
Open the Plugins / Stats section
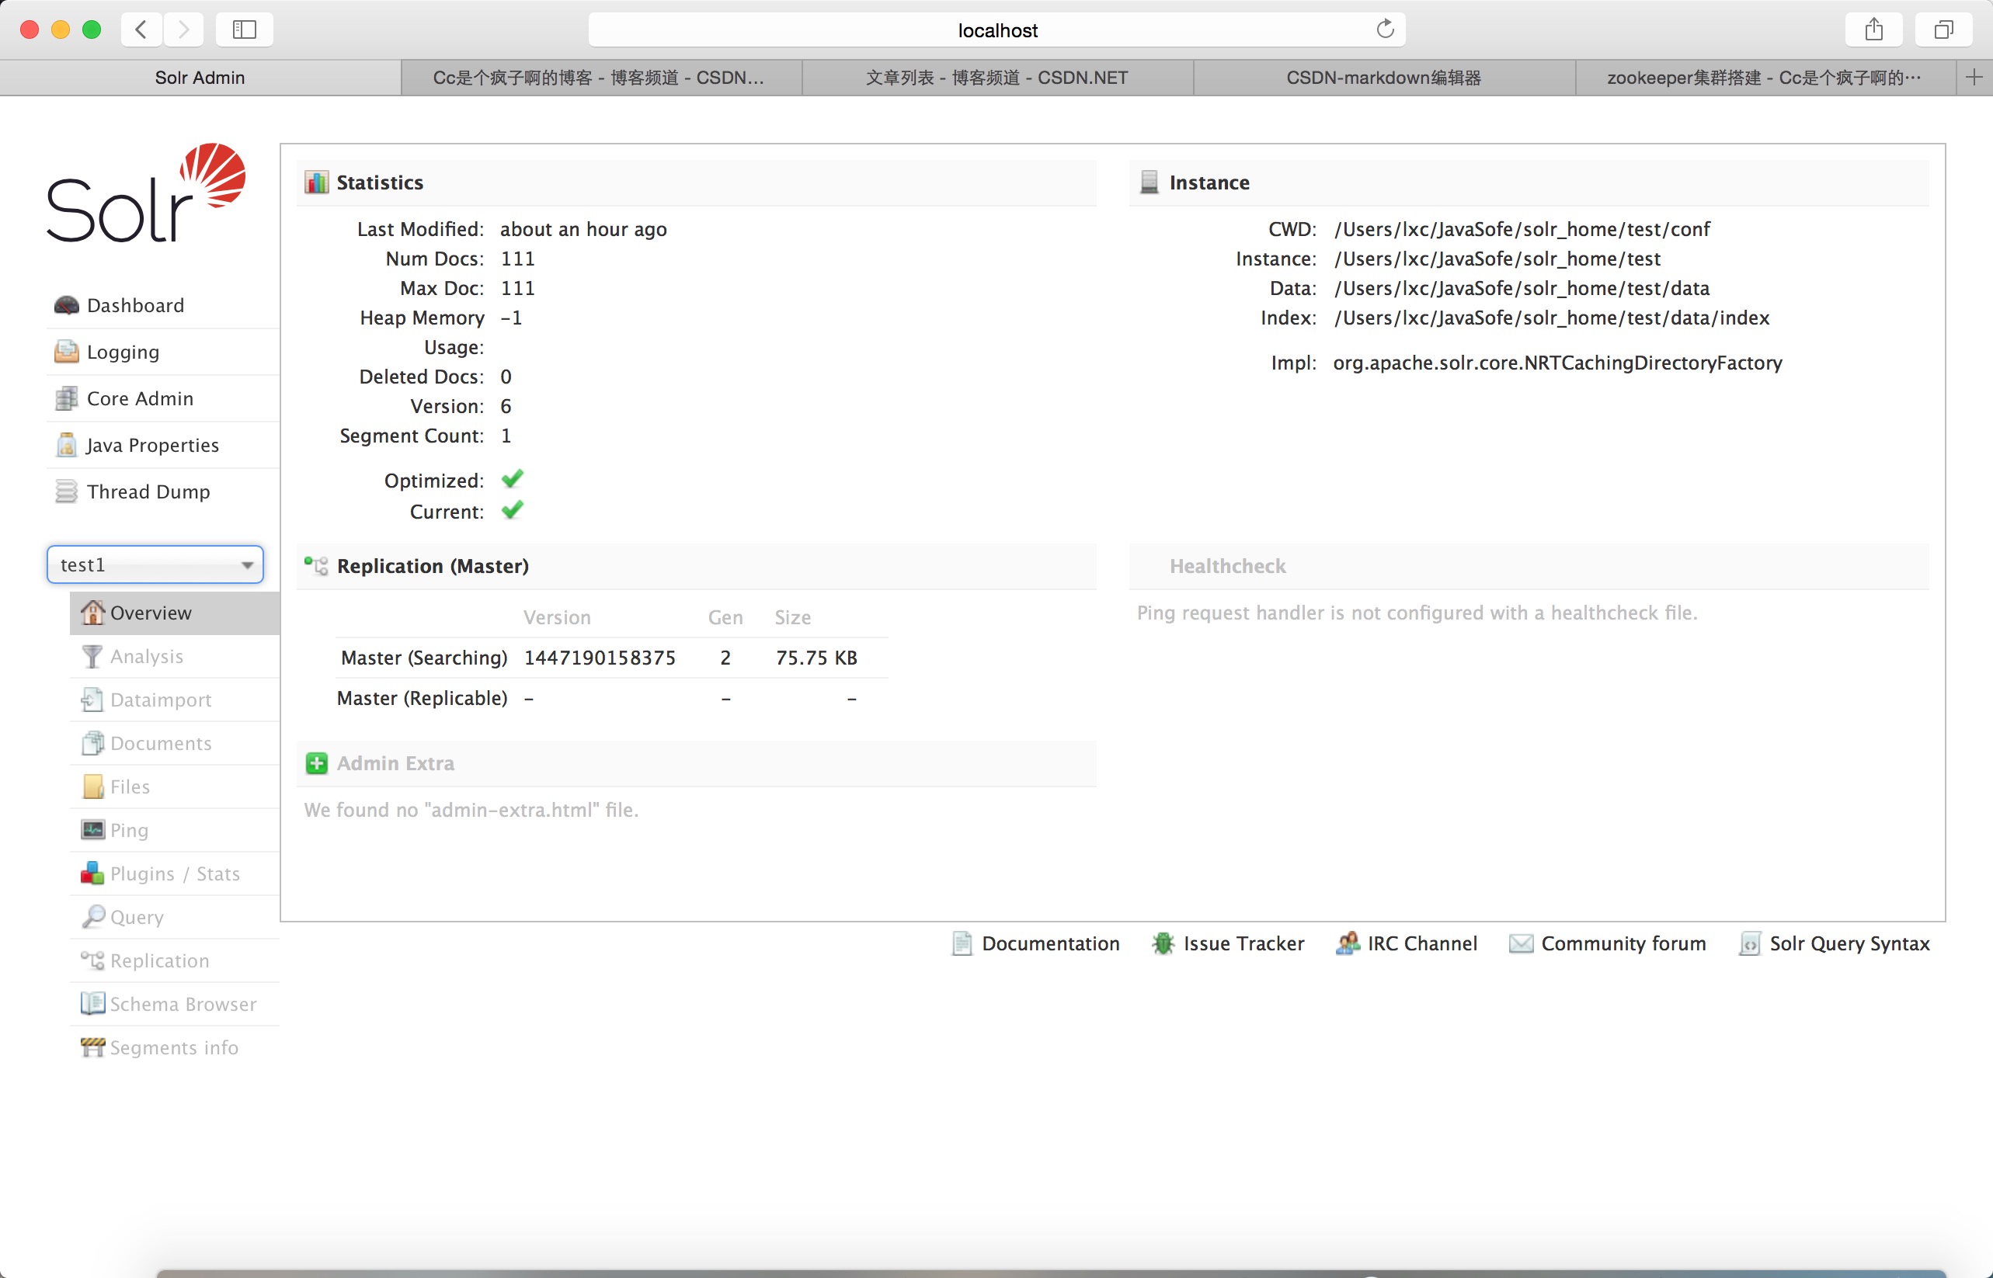[x=176, y=873]
